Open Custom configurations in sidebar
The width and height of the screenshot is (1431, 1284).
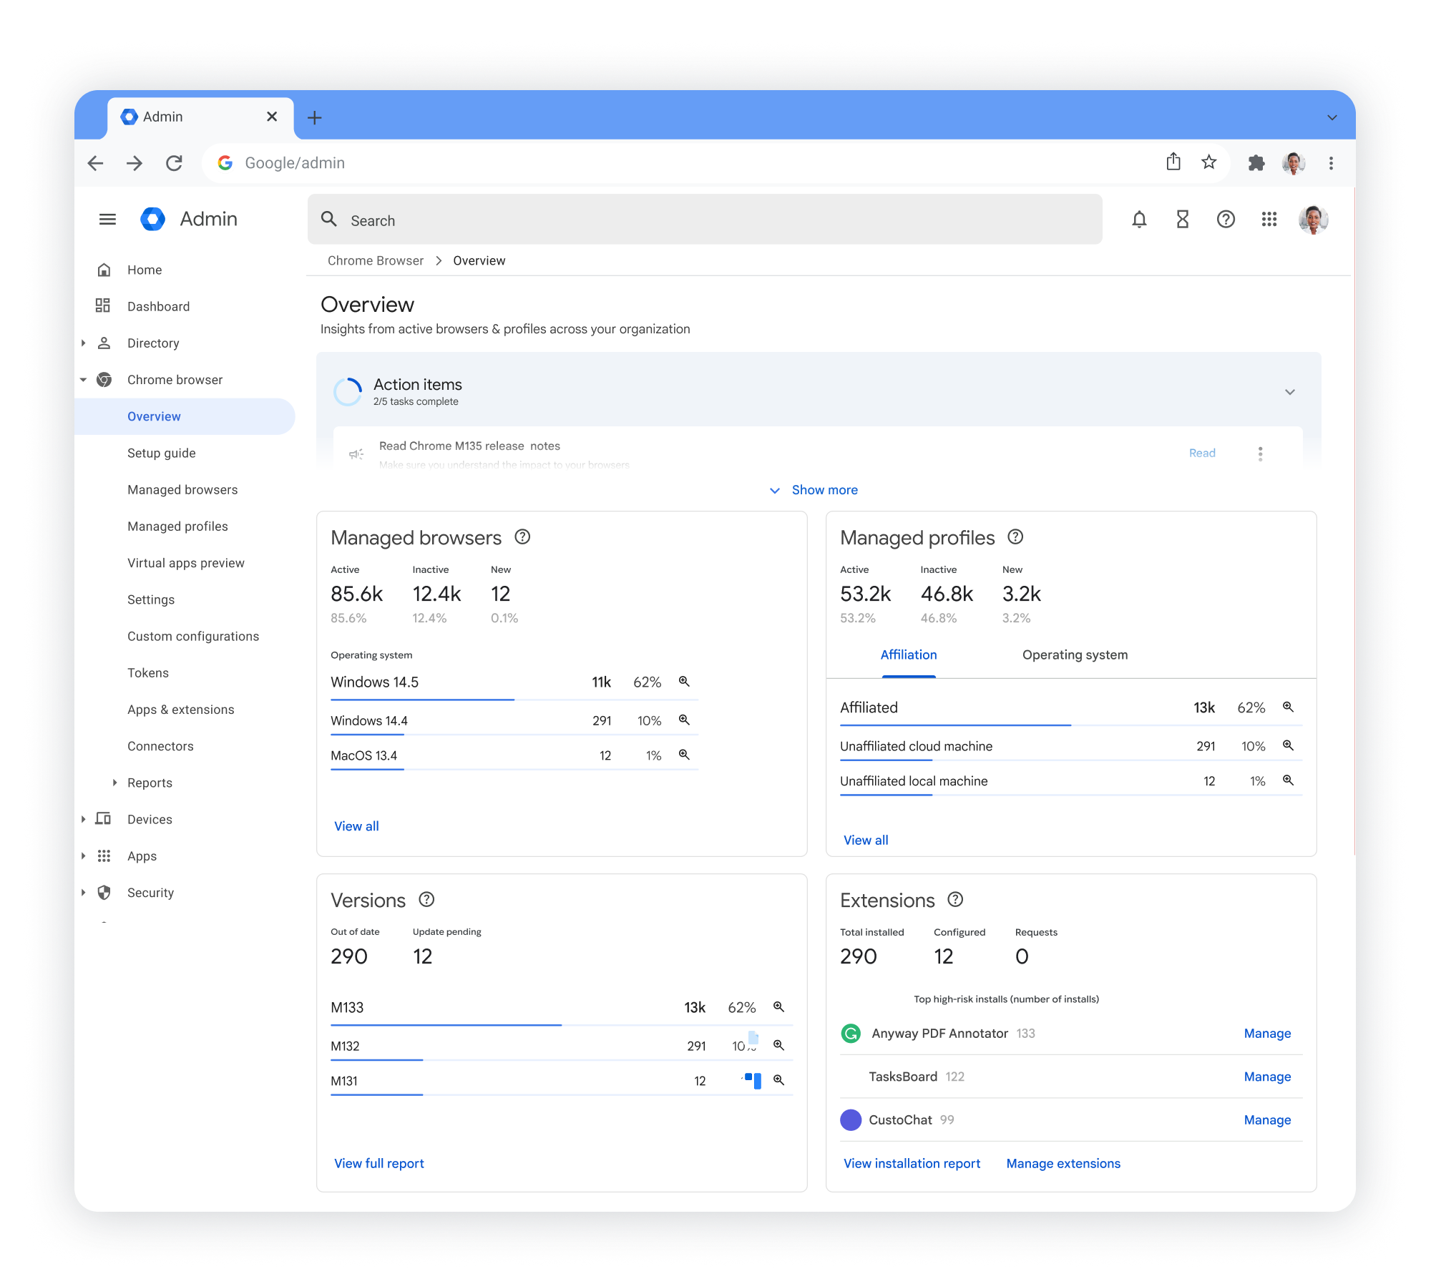click(193, 637)
